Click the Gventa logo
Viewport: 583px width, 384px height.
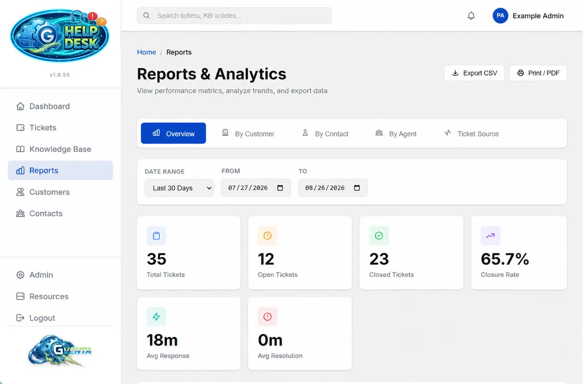(x=60, y=351)
